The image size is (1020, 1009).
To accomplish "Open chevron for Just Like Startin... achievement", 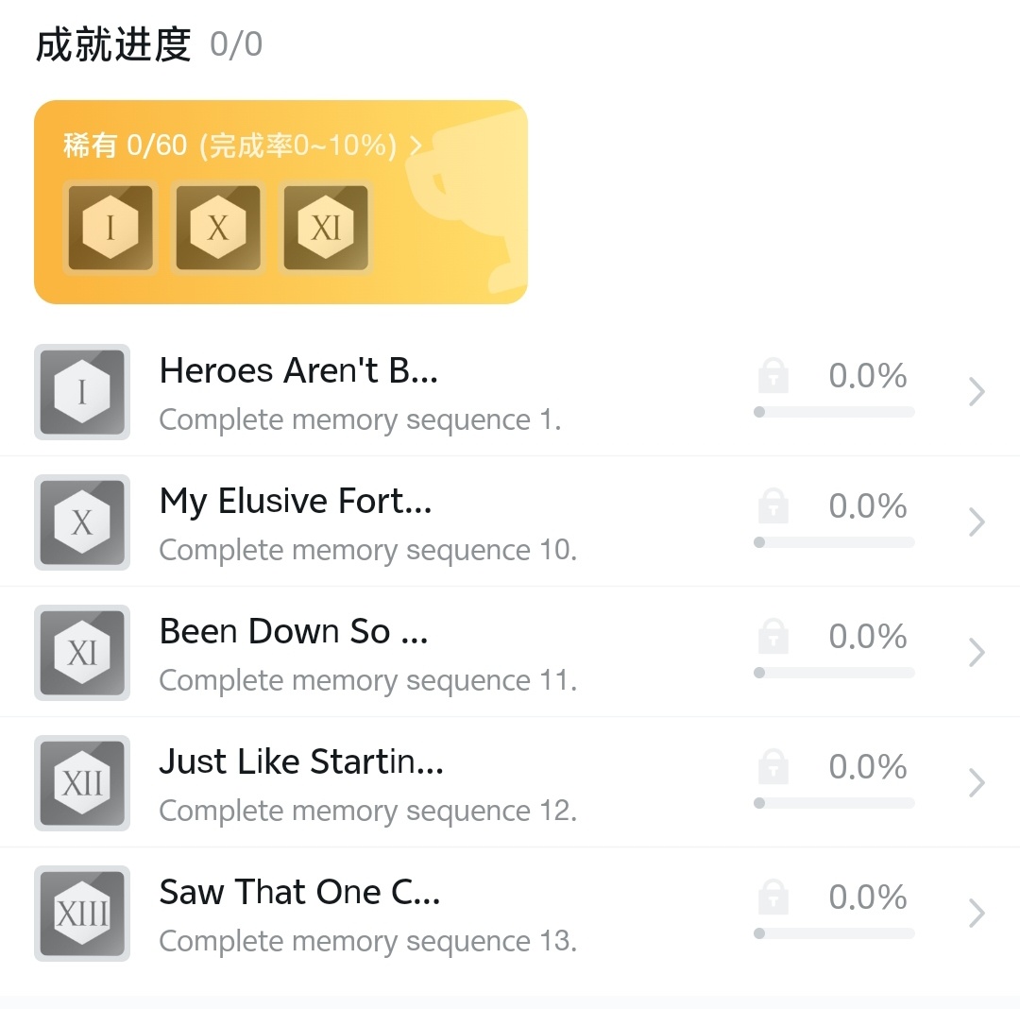I will click(x=977, y=782).
